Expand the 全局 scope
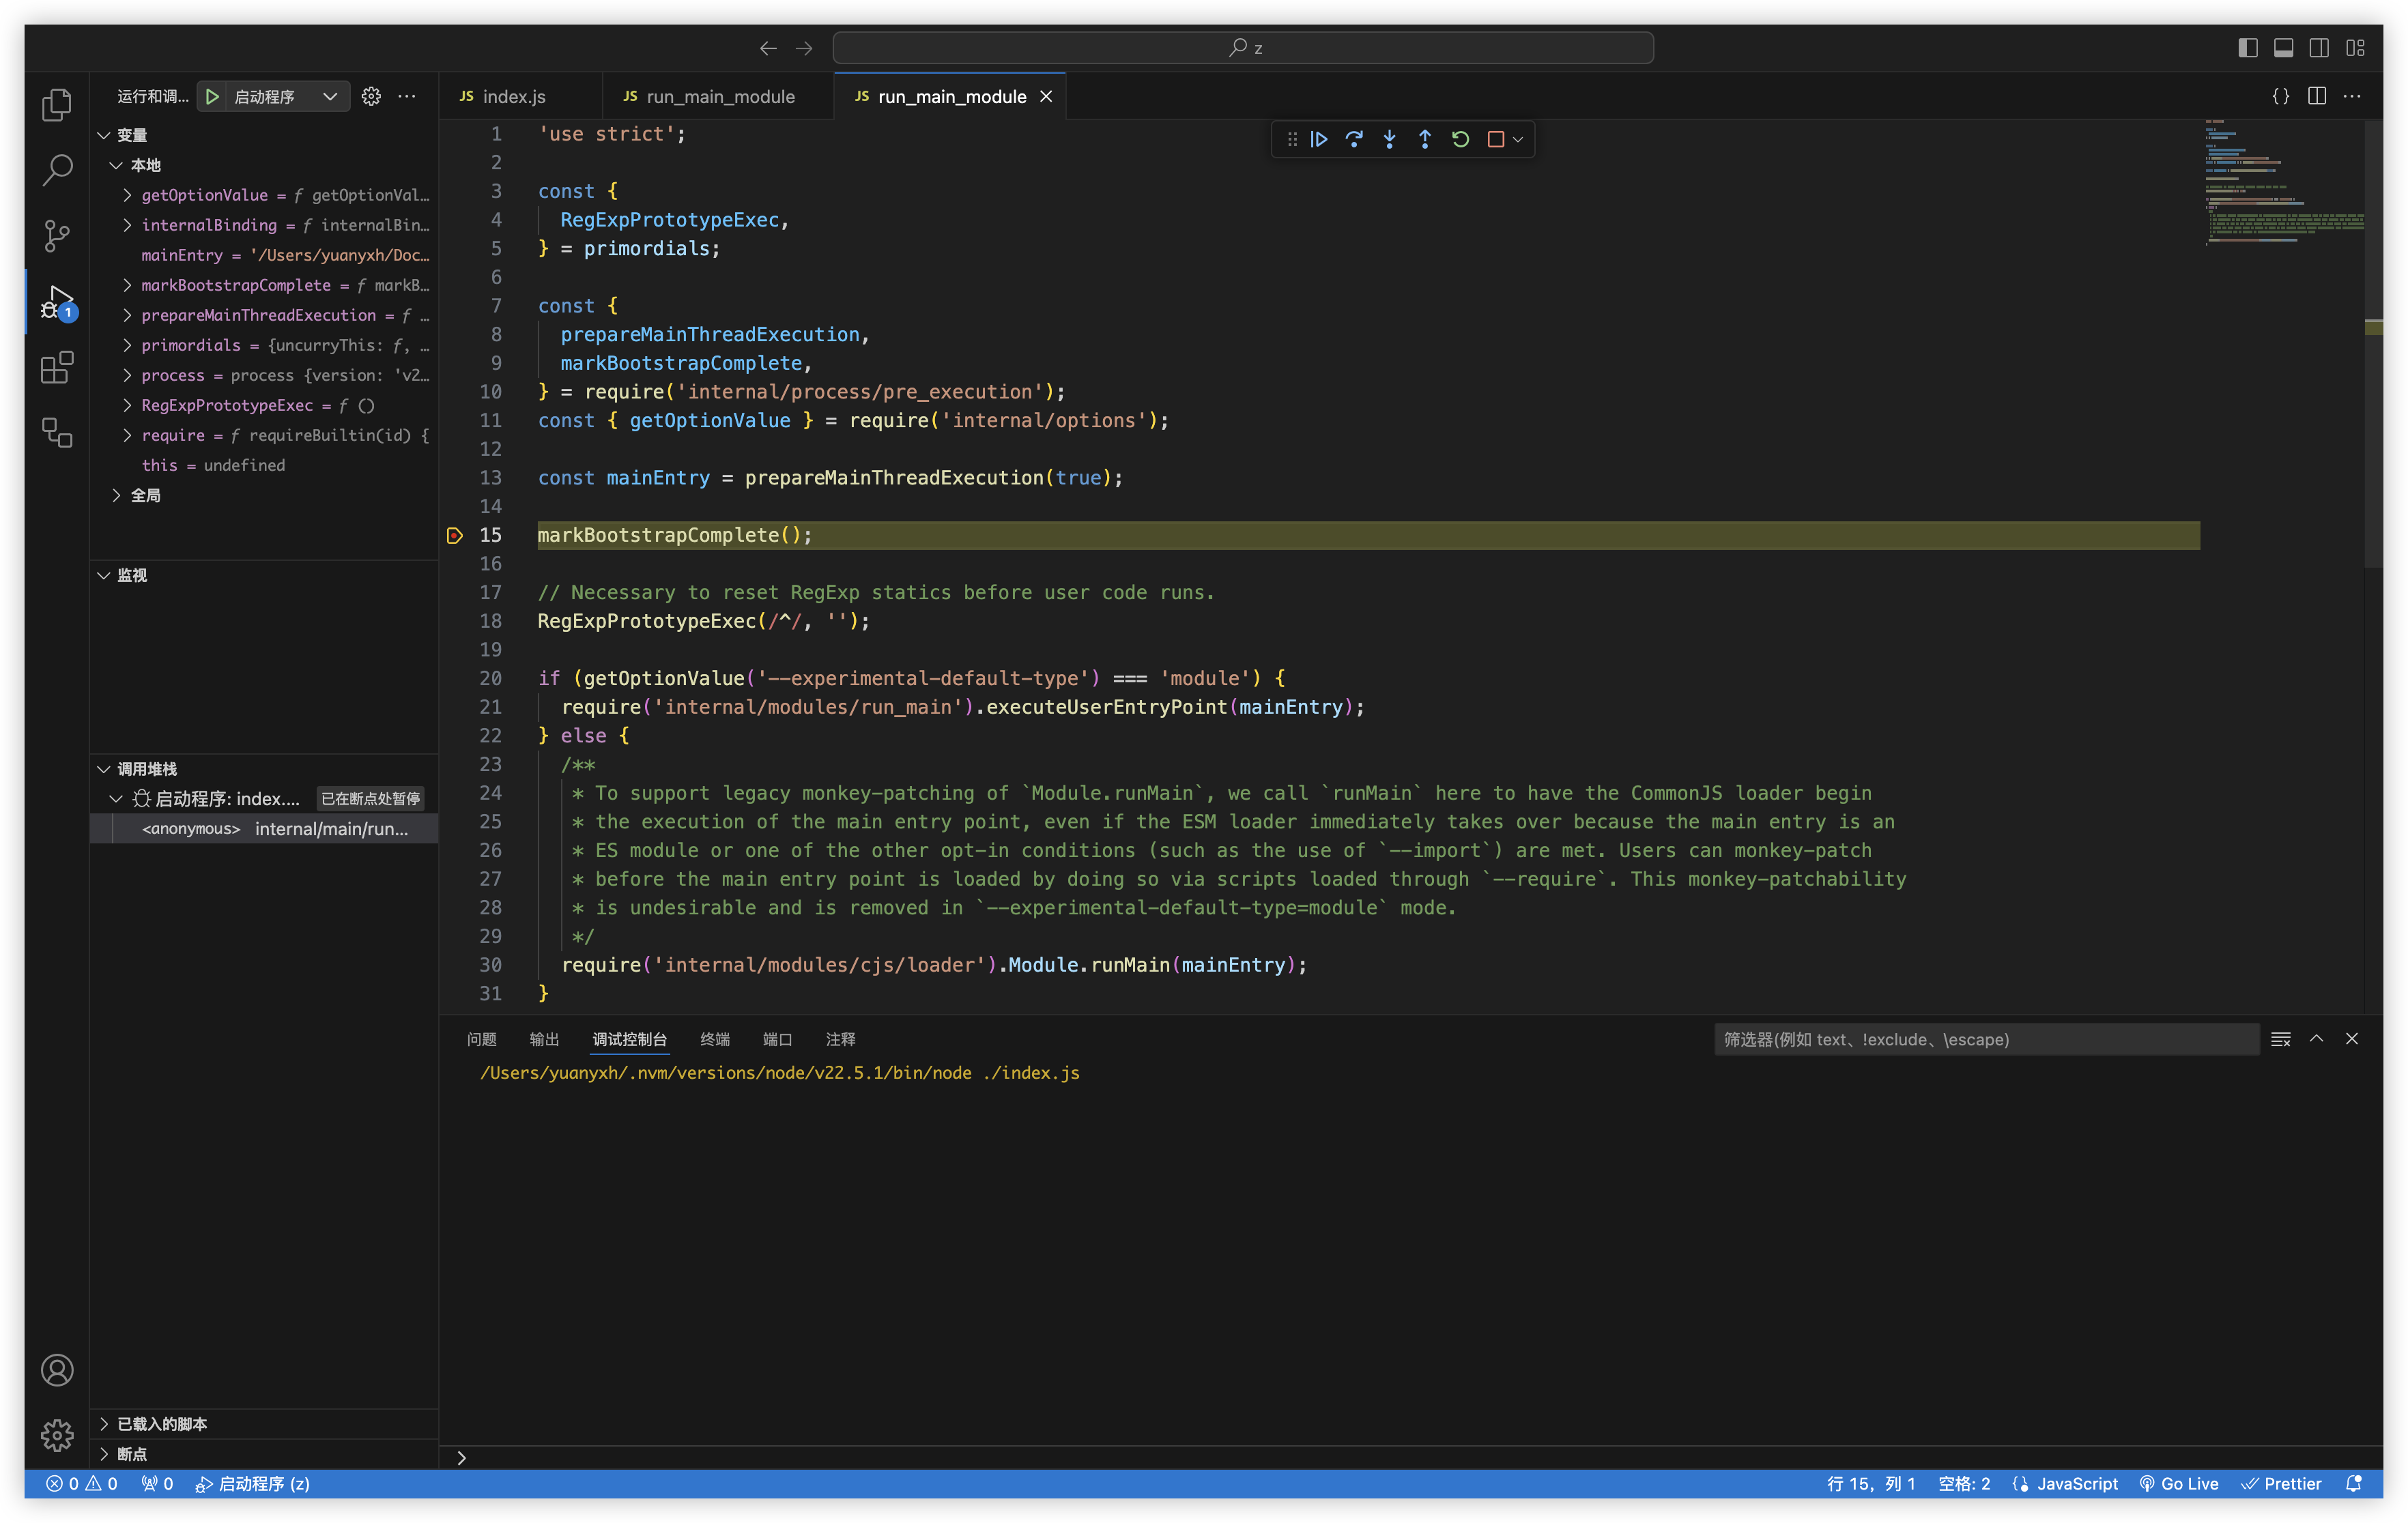 (117, 495)
